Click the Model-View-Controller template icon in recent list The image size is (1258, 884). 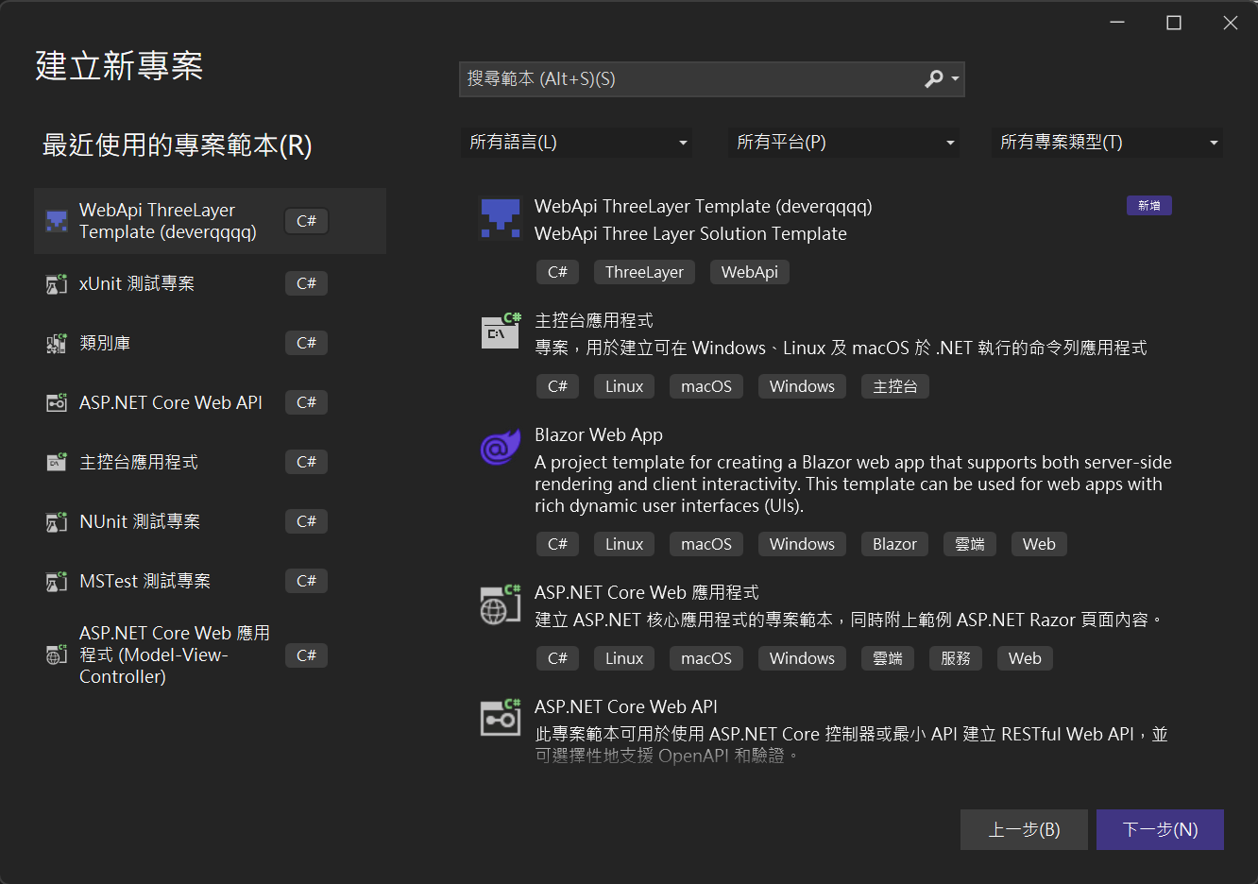[x=57, y=654]
